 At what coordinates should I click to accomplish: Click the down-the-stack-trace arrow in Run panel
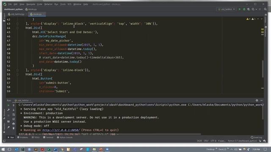[14, 110]
